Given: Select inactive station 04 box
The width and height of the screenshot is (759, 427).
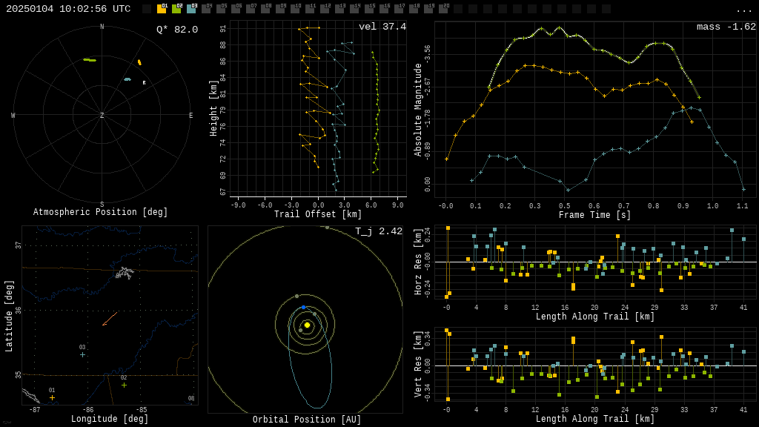Looking at the screenshot, I should (x=206, y=9).
